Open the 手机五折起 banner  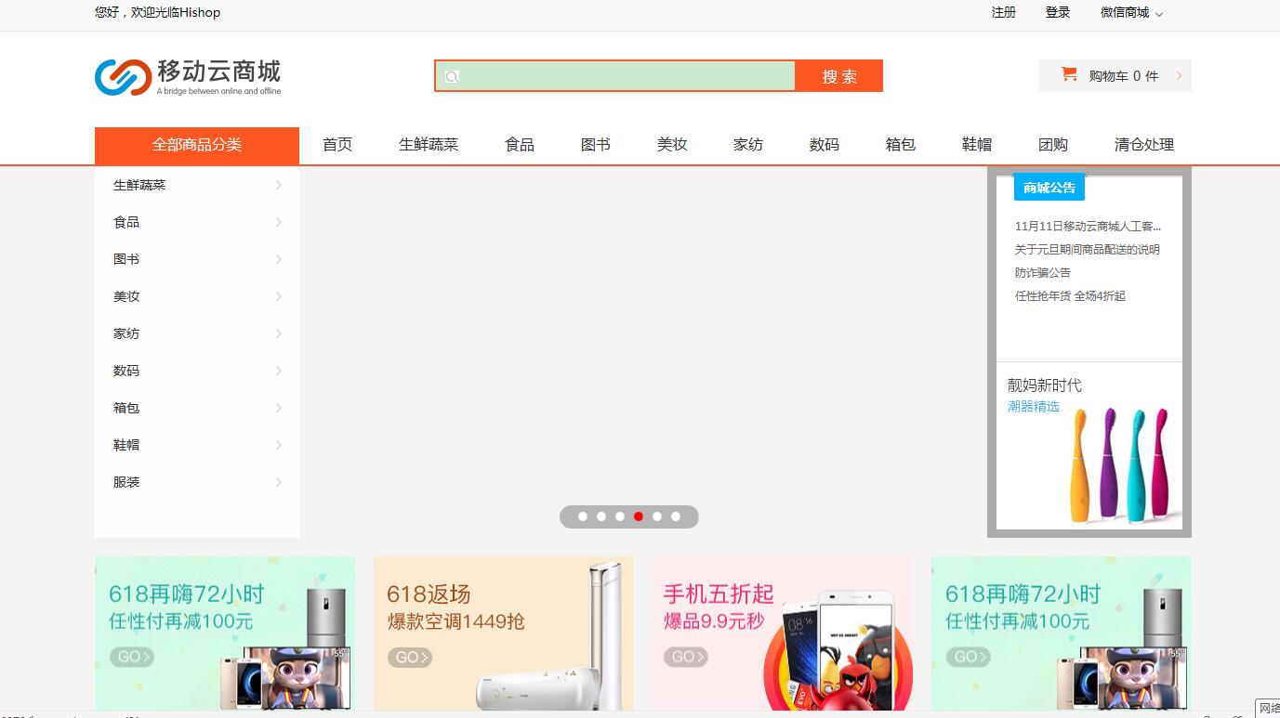click(x=783, y=633)
